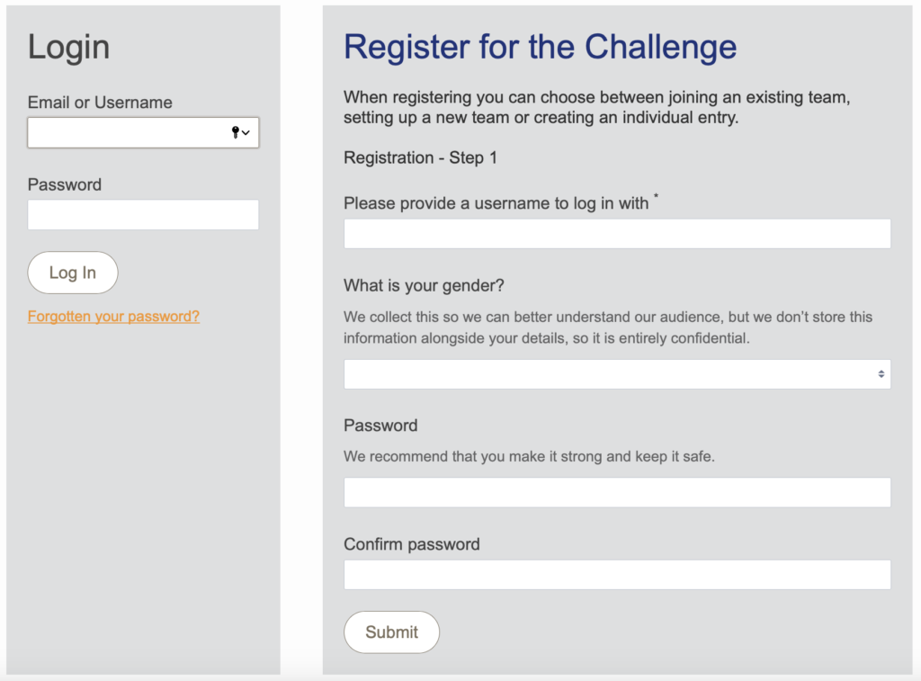Viewport: 921px width, 681px height.
Task: Open the gender selection dropdown
Action: pyautogui.click(x=617, y=374)
